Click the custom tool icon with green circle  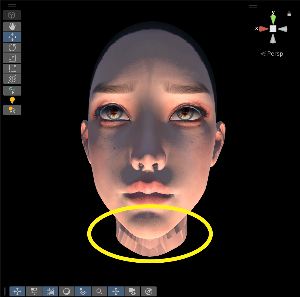click(x=12, y=91)
